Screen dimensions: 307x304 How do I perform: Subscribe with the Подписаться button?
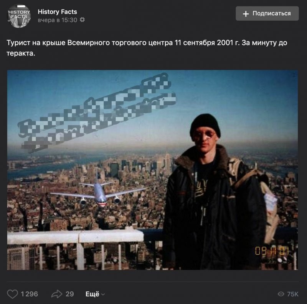(267, 13)
